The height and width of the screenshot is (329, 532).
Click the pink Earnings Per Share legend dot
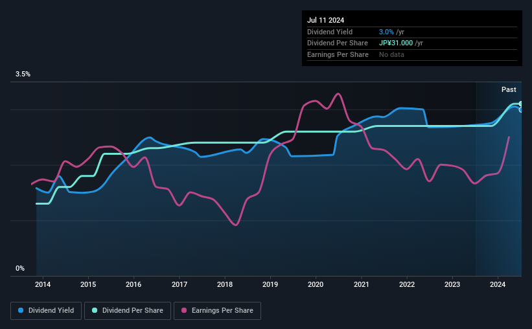[x=184, y=310]
